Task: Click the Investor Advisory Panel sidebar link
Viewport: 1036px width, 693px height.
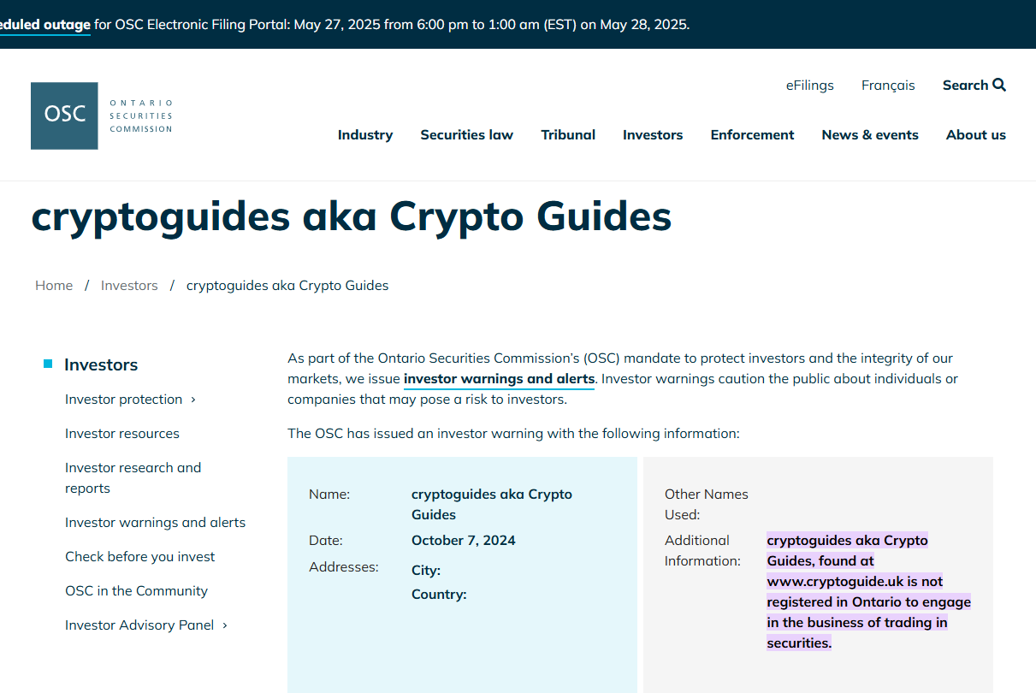Action: [x=139, y=625]
